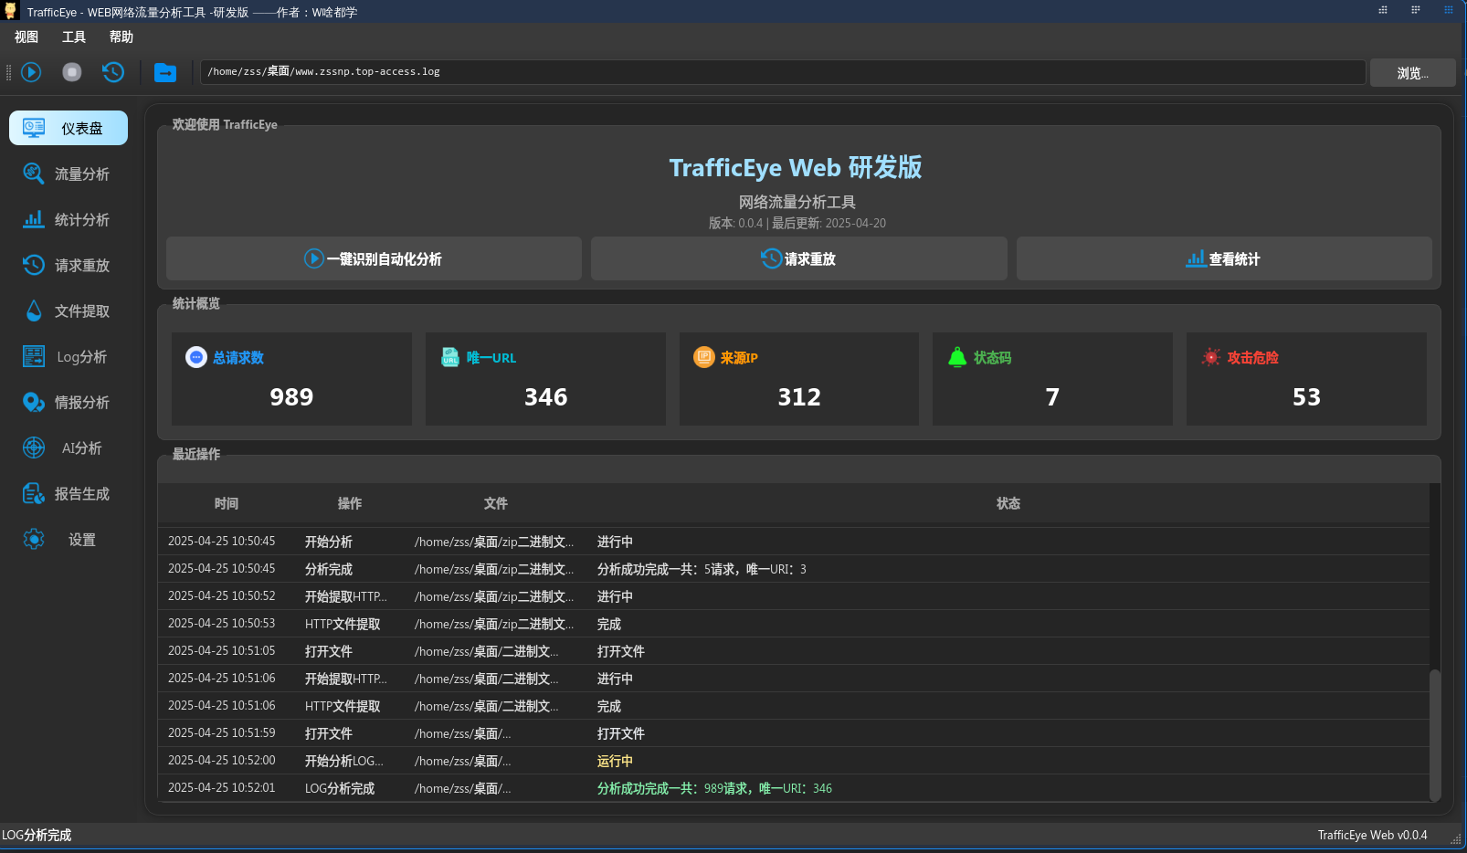Open the 仪表盘 dashboard panel in sidebar

68,128
